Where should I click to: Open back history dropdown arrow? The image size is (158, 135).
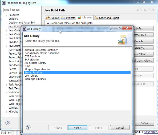(141, 10)
